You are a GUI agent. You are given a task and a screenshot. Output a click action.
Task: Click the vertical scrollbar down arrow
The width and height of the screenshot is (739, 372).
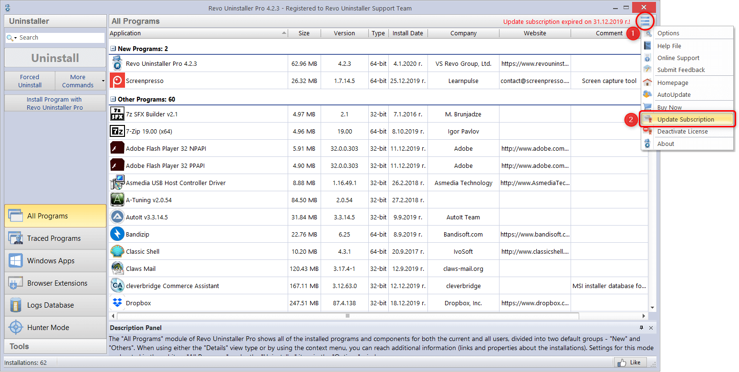pyautogui.click(x=653, y=308)
